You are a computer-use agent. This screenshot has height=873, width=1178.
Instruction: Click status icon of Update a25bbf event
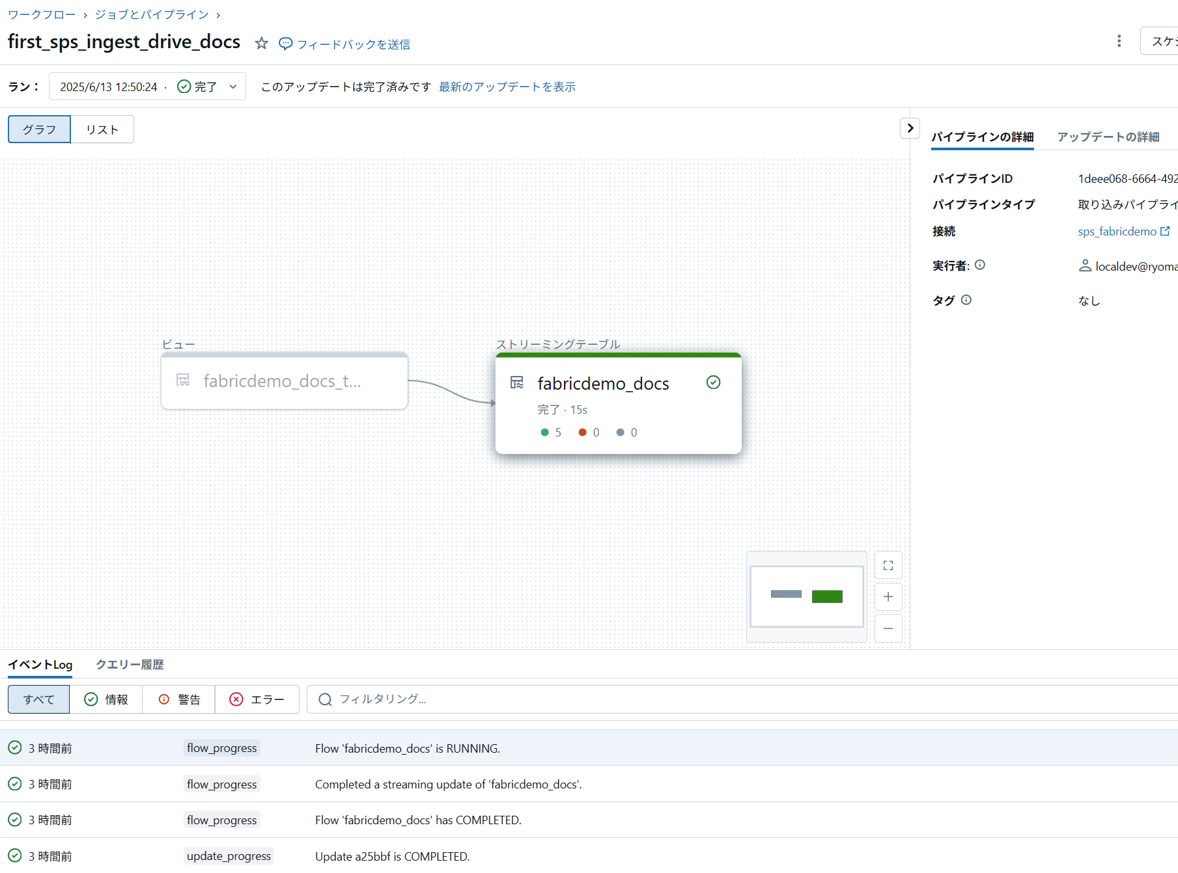click(x=15, y=856)
